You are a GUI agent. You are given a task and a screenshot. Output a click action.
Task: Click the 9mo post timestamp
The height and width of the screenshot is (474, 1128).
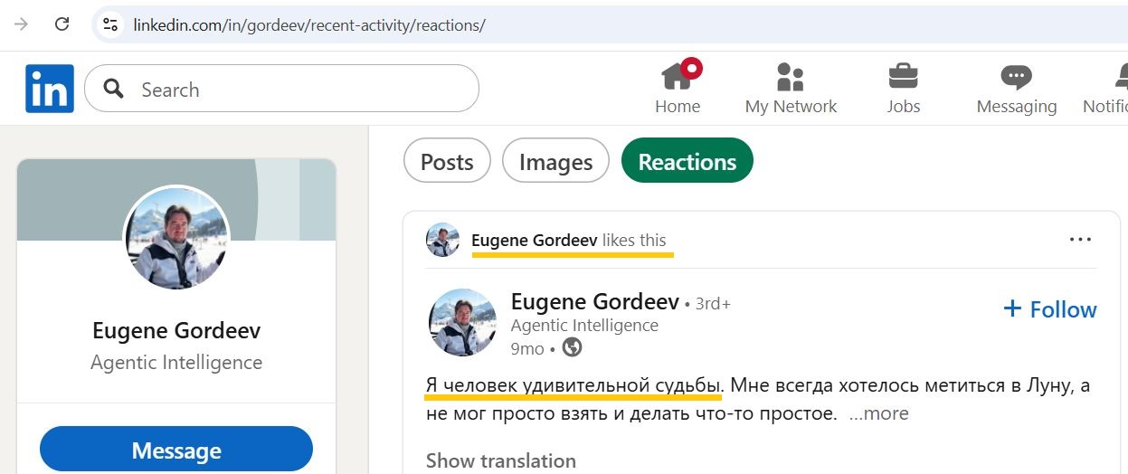[x=528, y=348]
